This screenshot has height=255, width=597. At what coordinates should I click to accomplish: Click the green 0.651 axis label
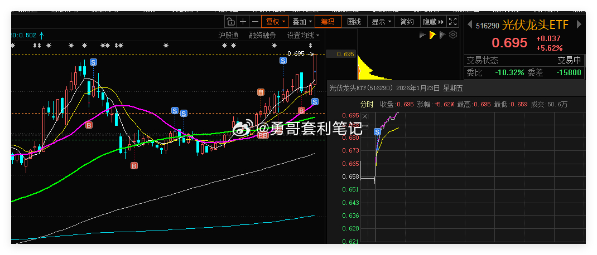click(351, 189)
